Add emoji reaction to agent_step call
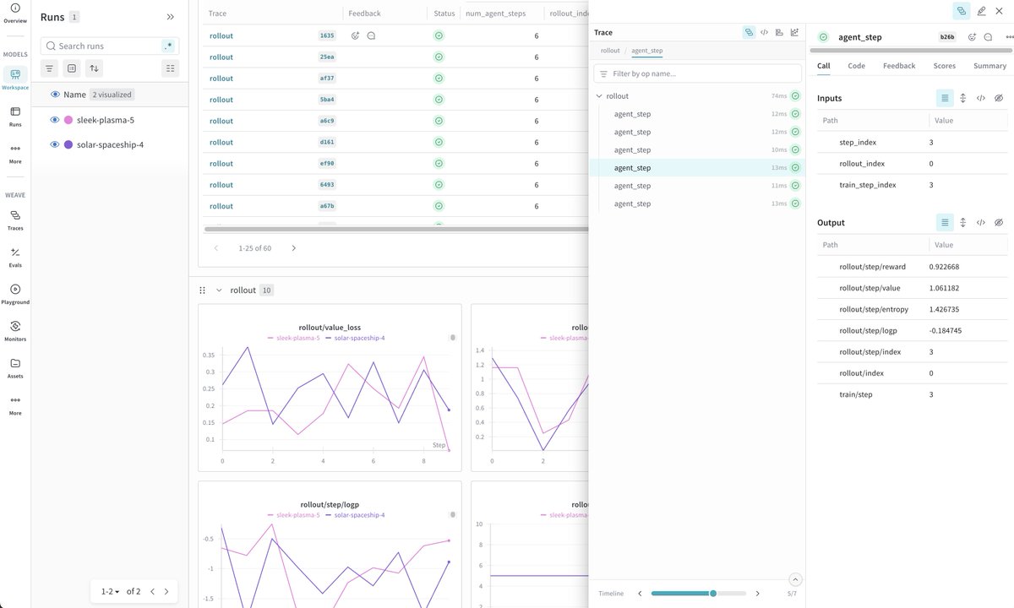The width and height of the screenshot is (1014, 608). click(x=973, y=37)
